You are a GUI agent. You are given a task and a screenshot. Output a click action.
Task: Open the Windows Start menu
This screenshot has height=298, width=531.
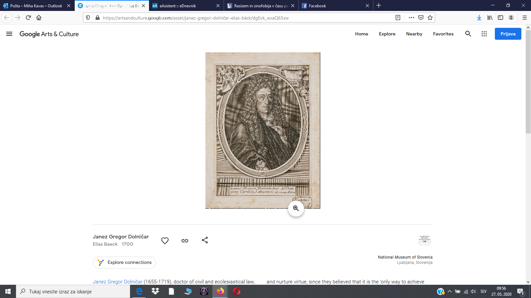[x=8, y=291]
